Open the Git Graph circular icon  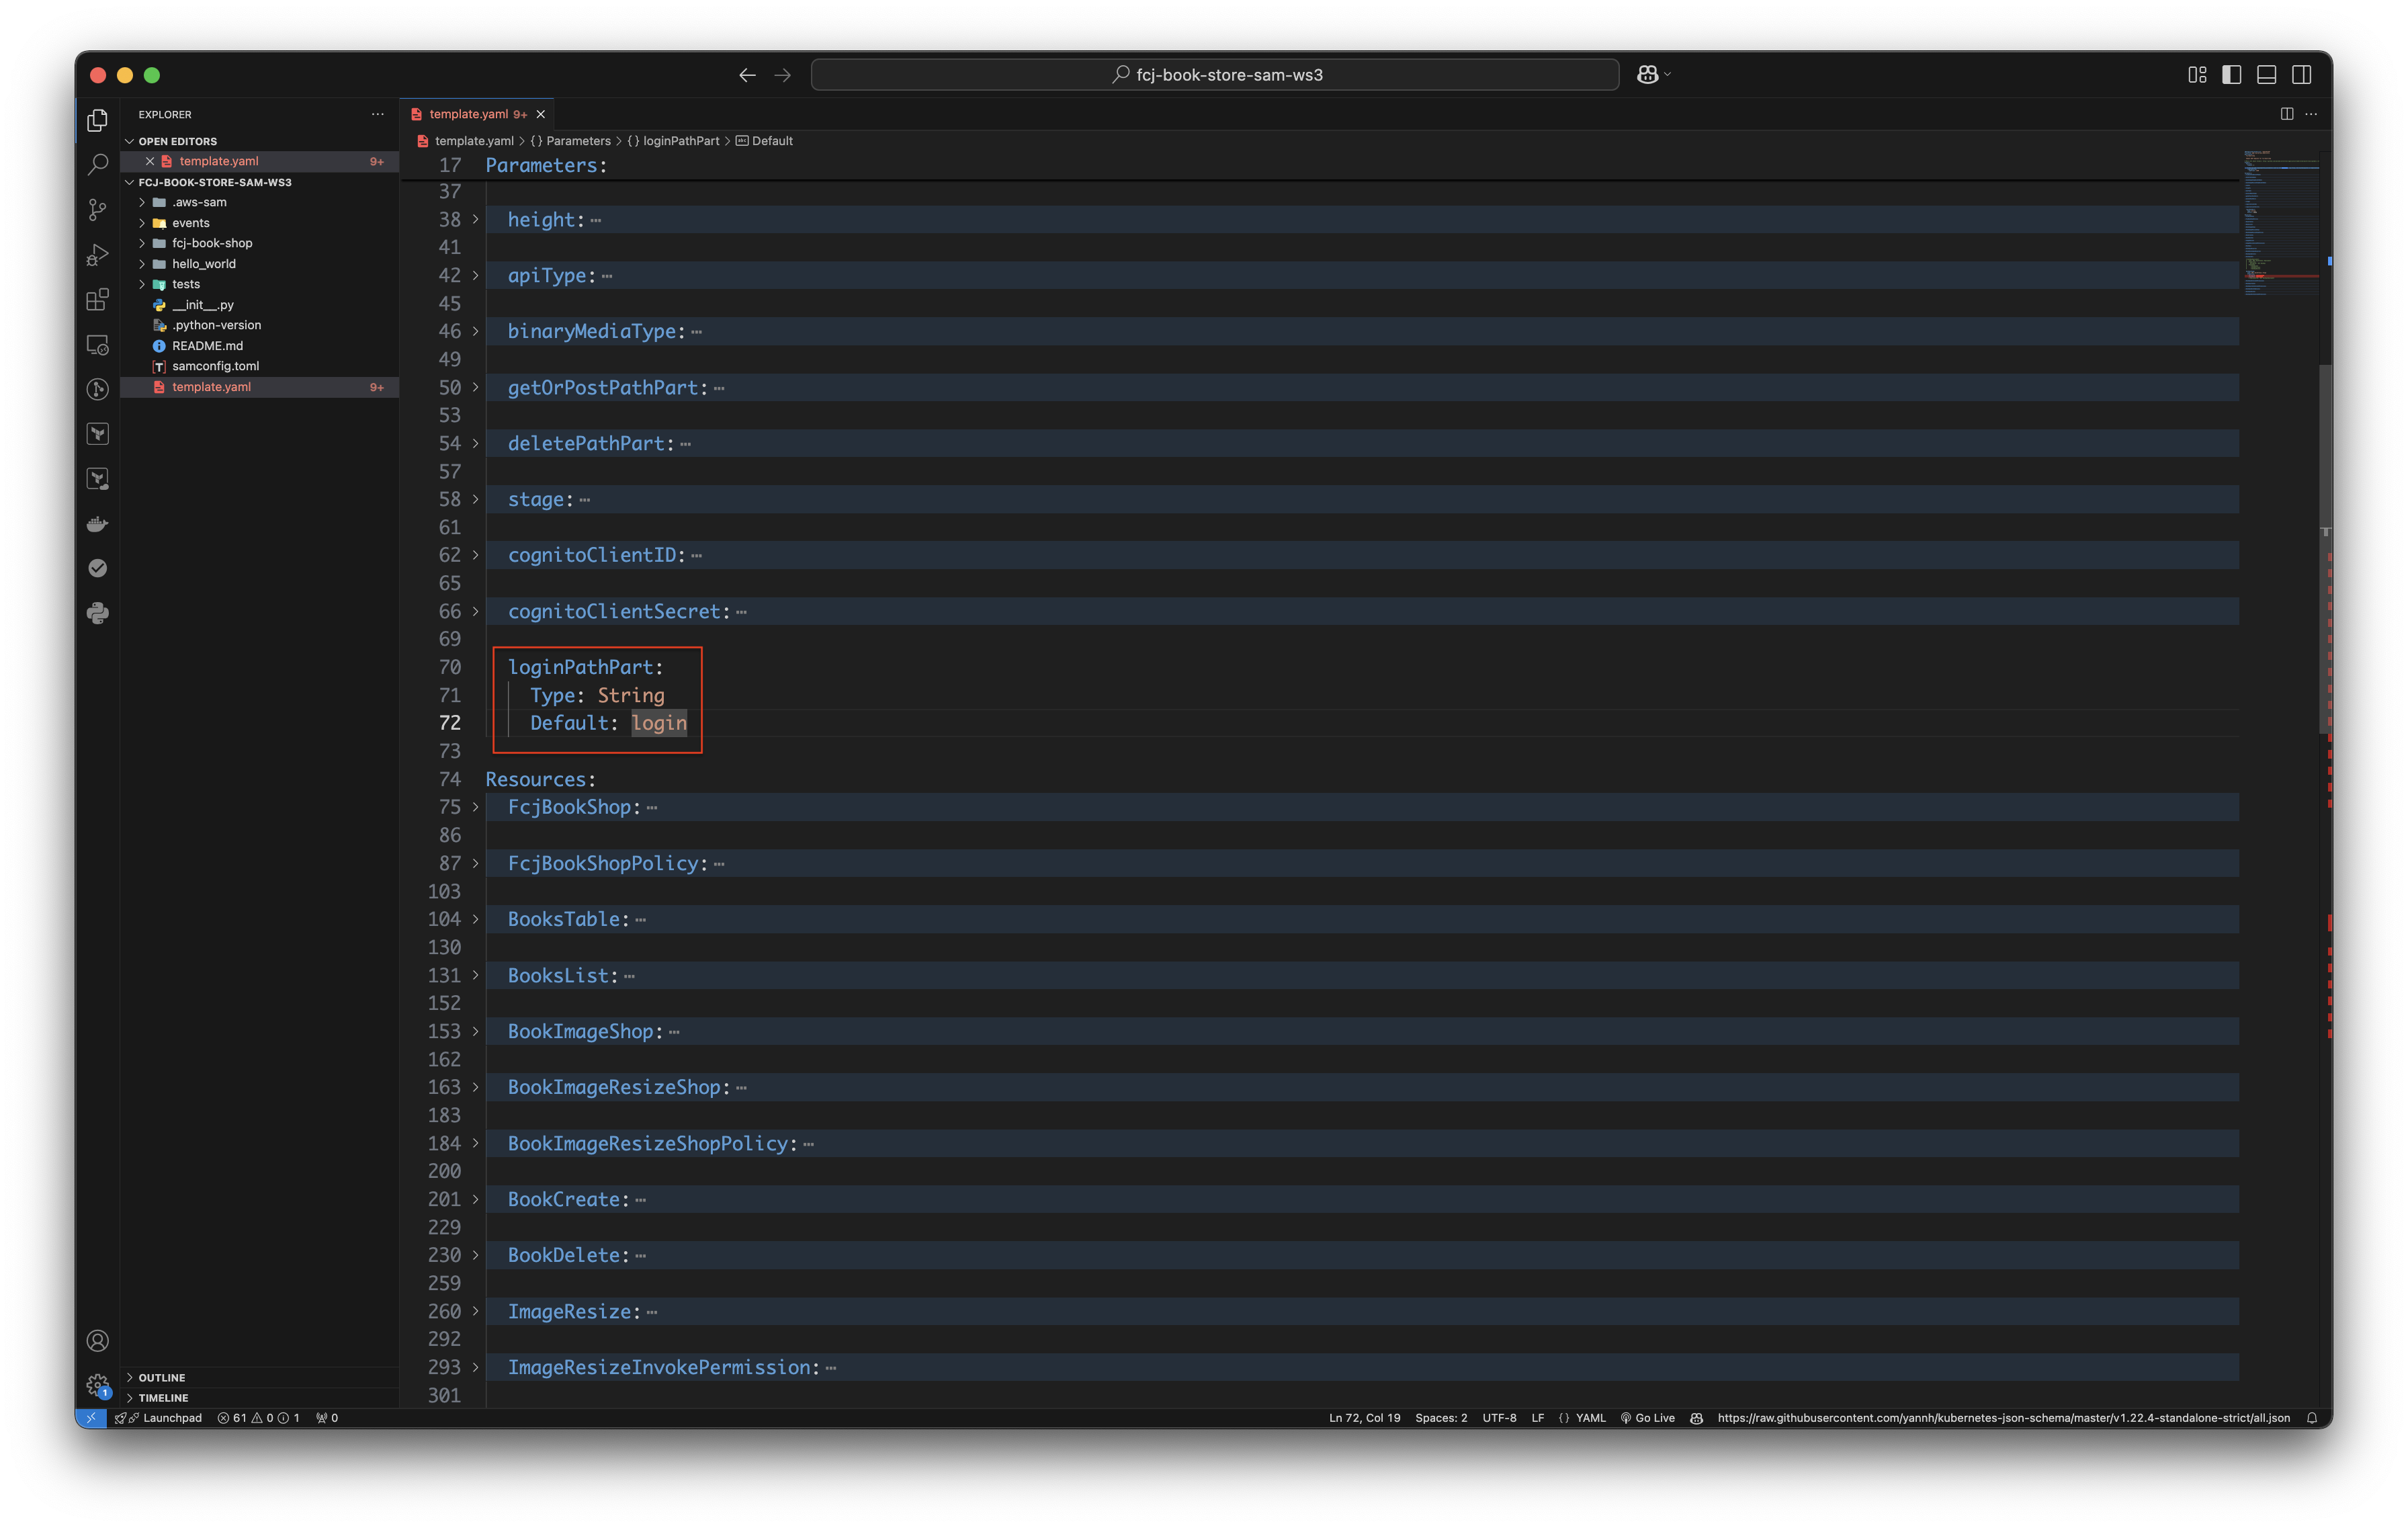pos(97,389)
